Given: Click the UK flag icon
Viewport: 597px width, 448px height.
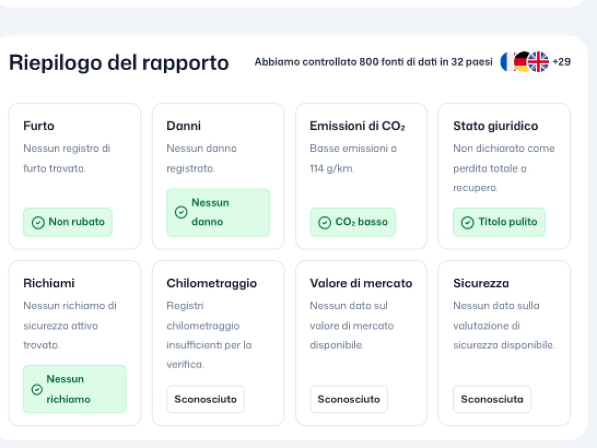Looking at the screenshot, I should coord(538,62).
